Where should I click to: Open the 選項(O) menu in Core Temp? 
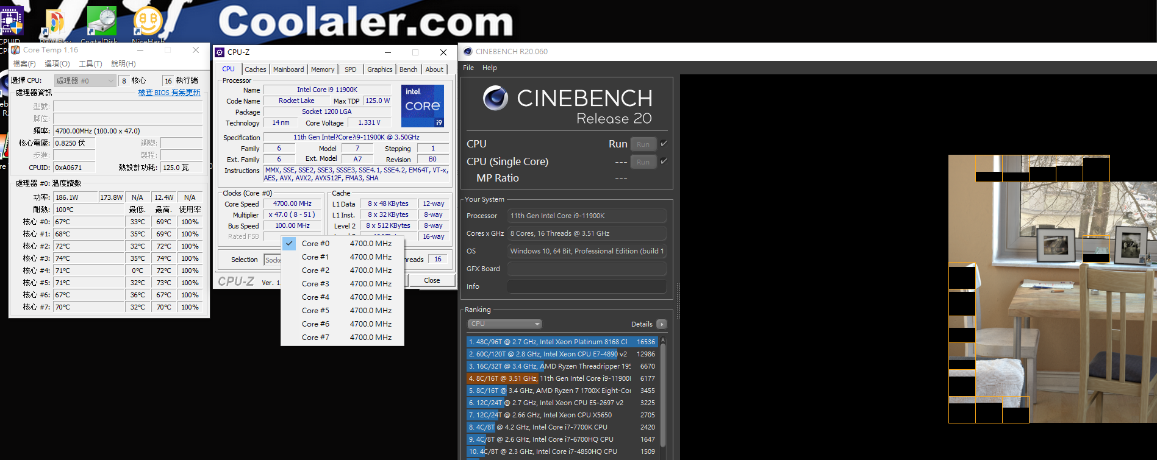point(57,64)
